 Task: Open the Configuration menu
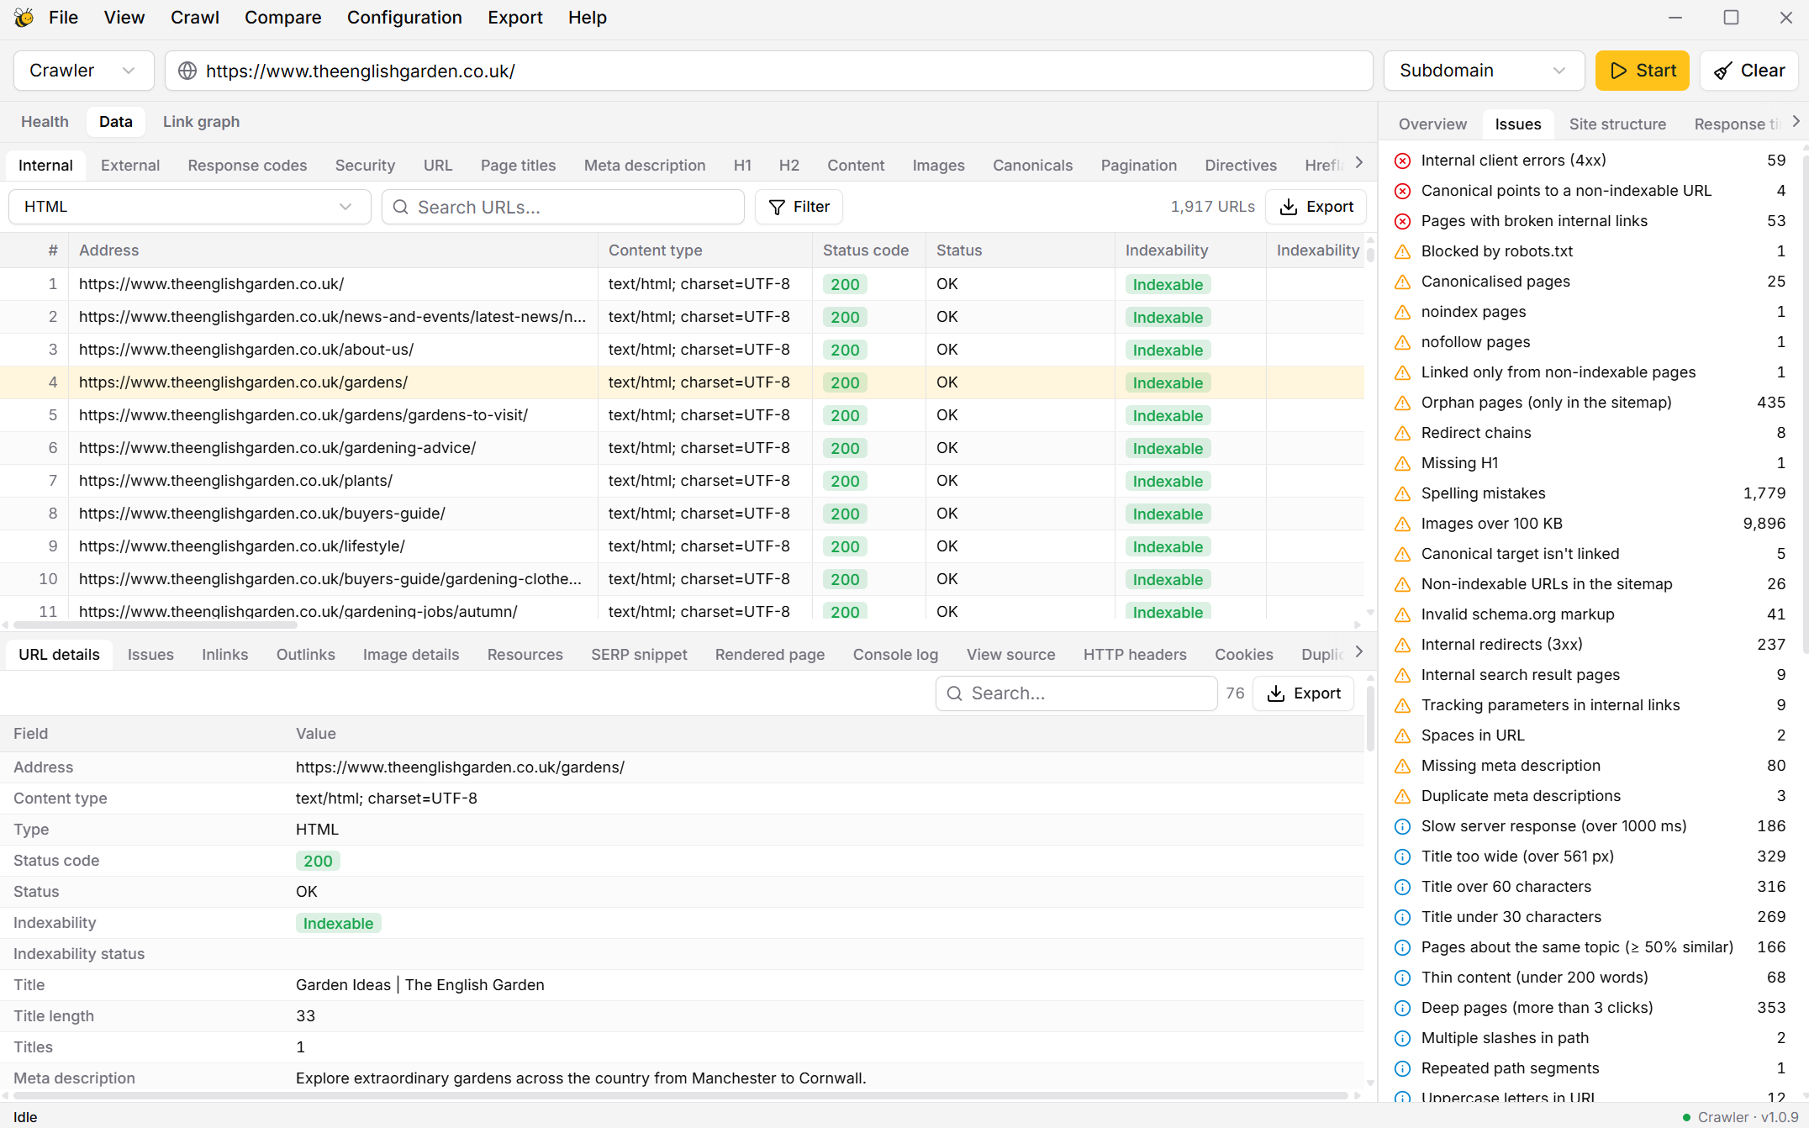404,18
